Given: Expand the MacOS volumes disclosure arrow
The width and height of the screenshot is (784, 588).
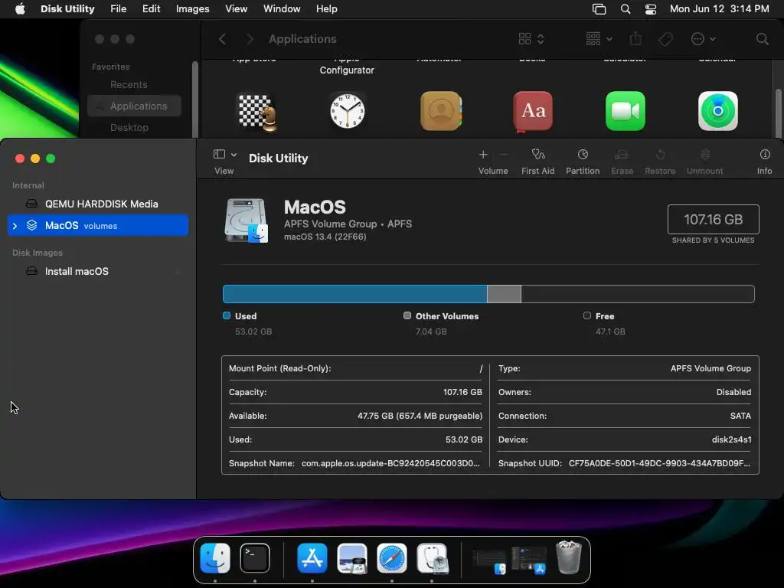Looking at the screenshot, I should tap(15, 226).
